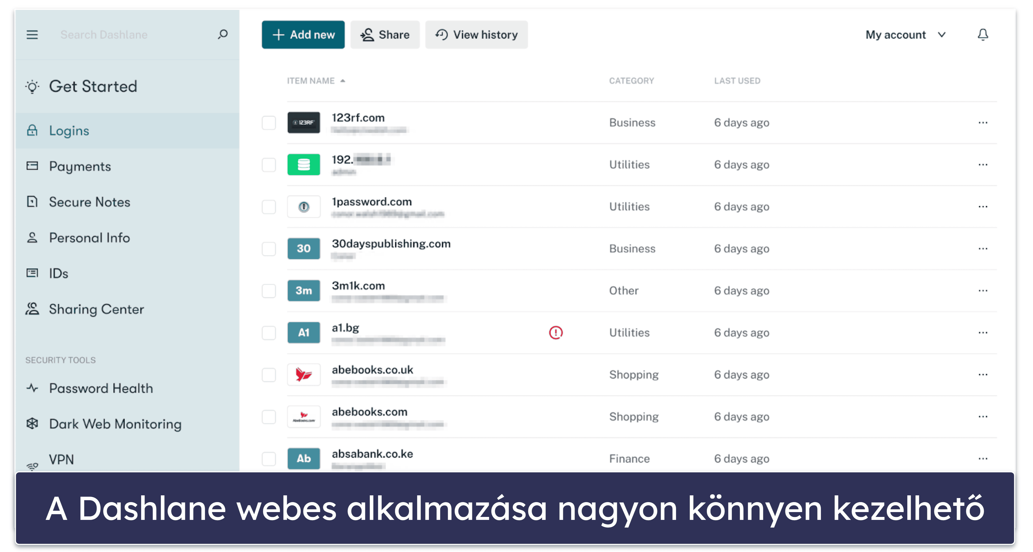This screenshot has width=1033, height=552.
Task: Click the 3m icon for 3m1k.com
Action: coord(304,291)
